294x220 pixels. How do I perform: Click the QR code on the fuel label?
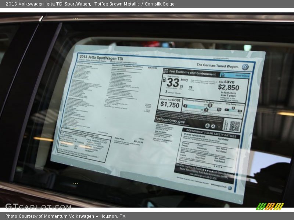pos(235,126)
